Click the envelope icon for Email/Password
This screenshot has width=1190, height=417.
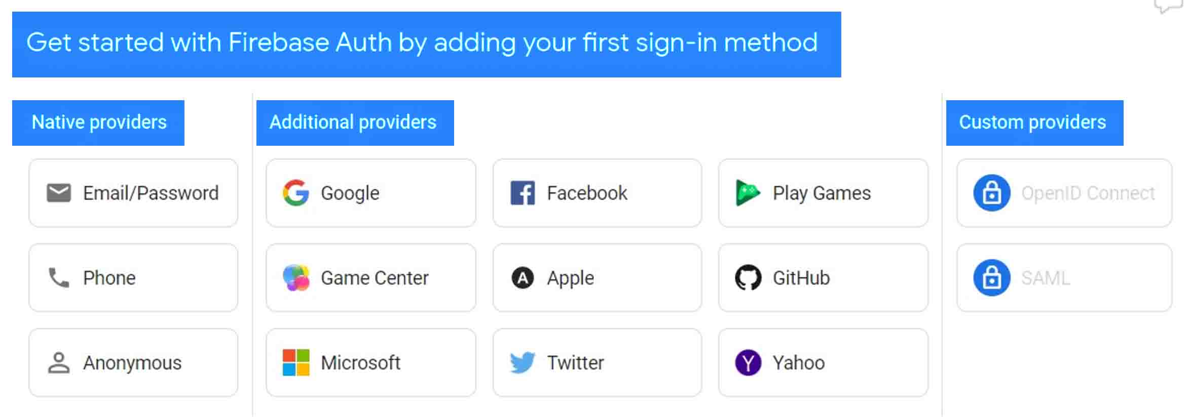tap(59, 193)
